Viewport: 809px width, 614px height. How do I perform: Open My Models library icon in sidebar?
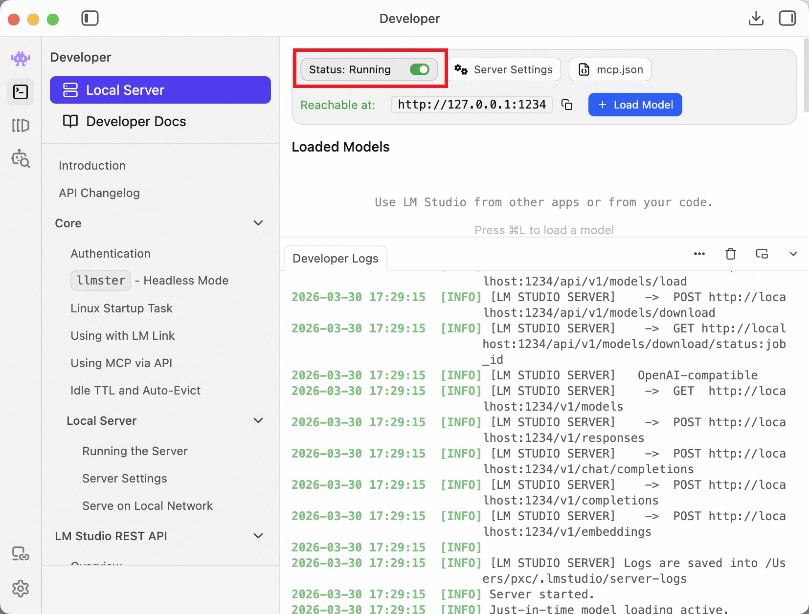(21, 125)
